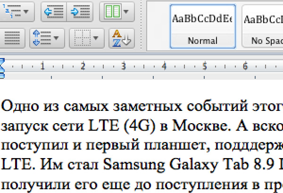The height and width of the screenshot is (193, 283).
Task: Apply the dotted borders button
Action: coord(83,38)
